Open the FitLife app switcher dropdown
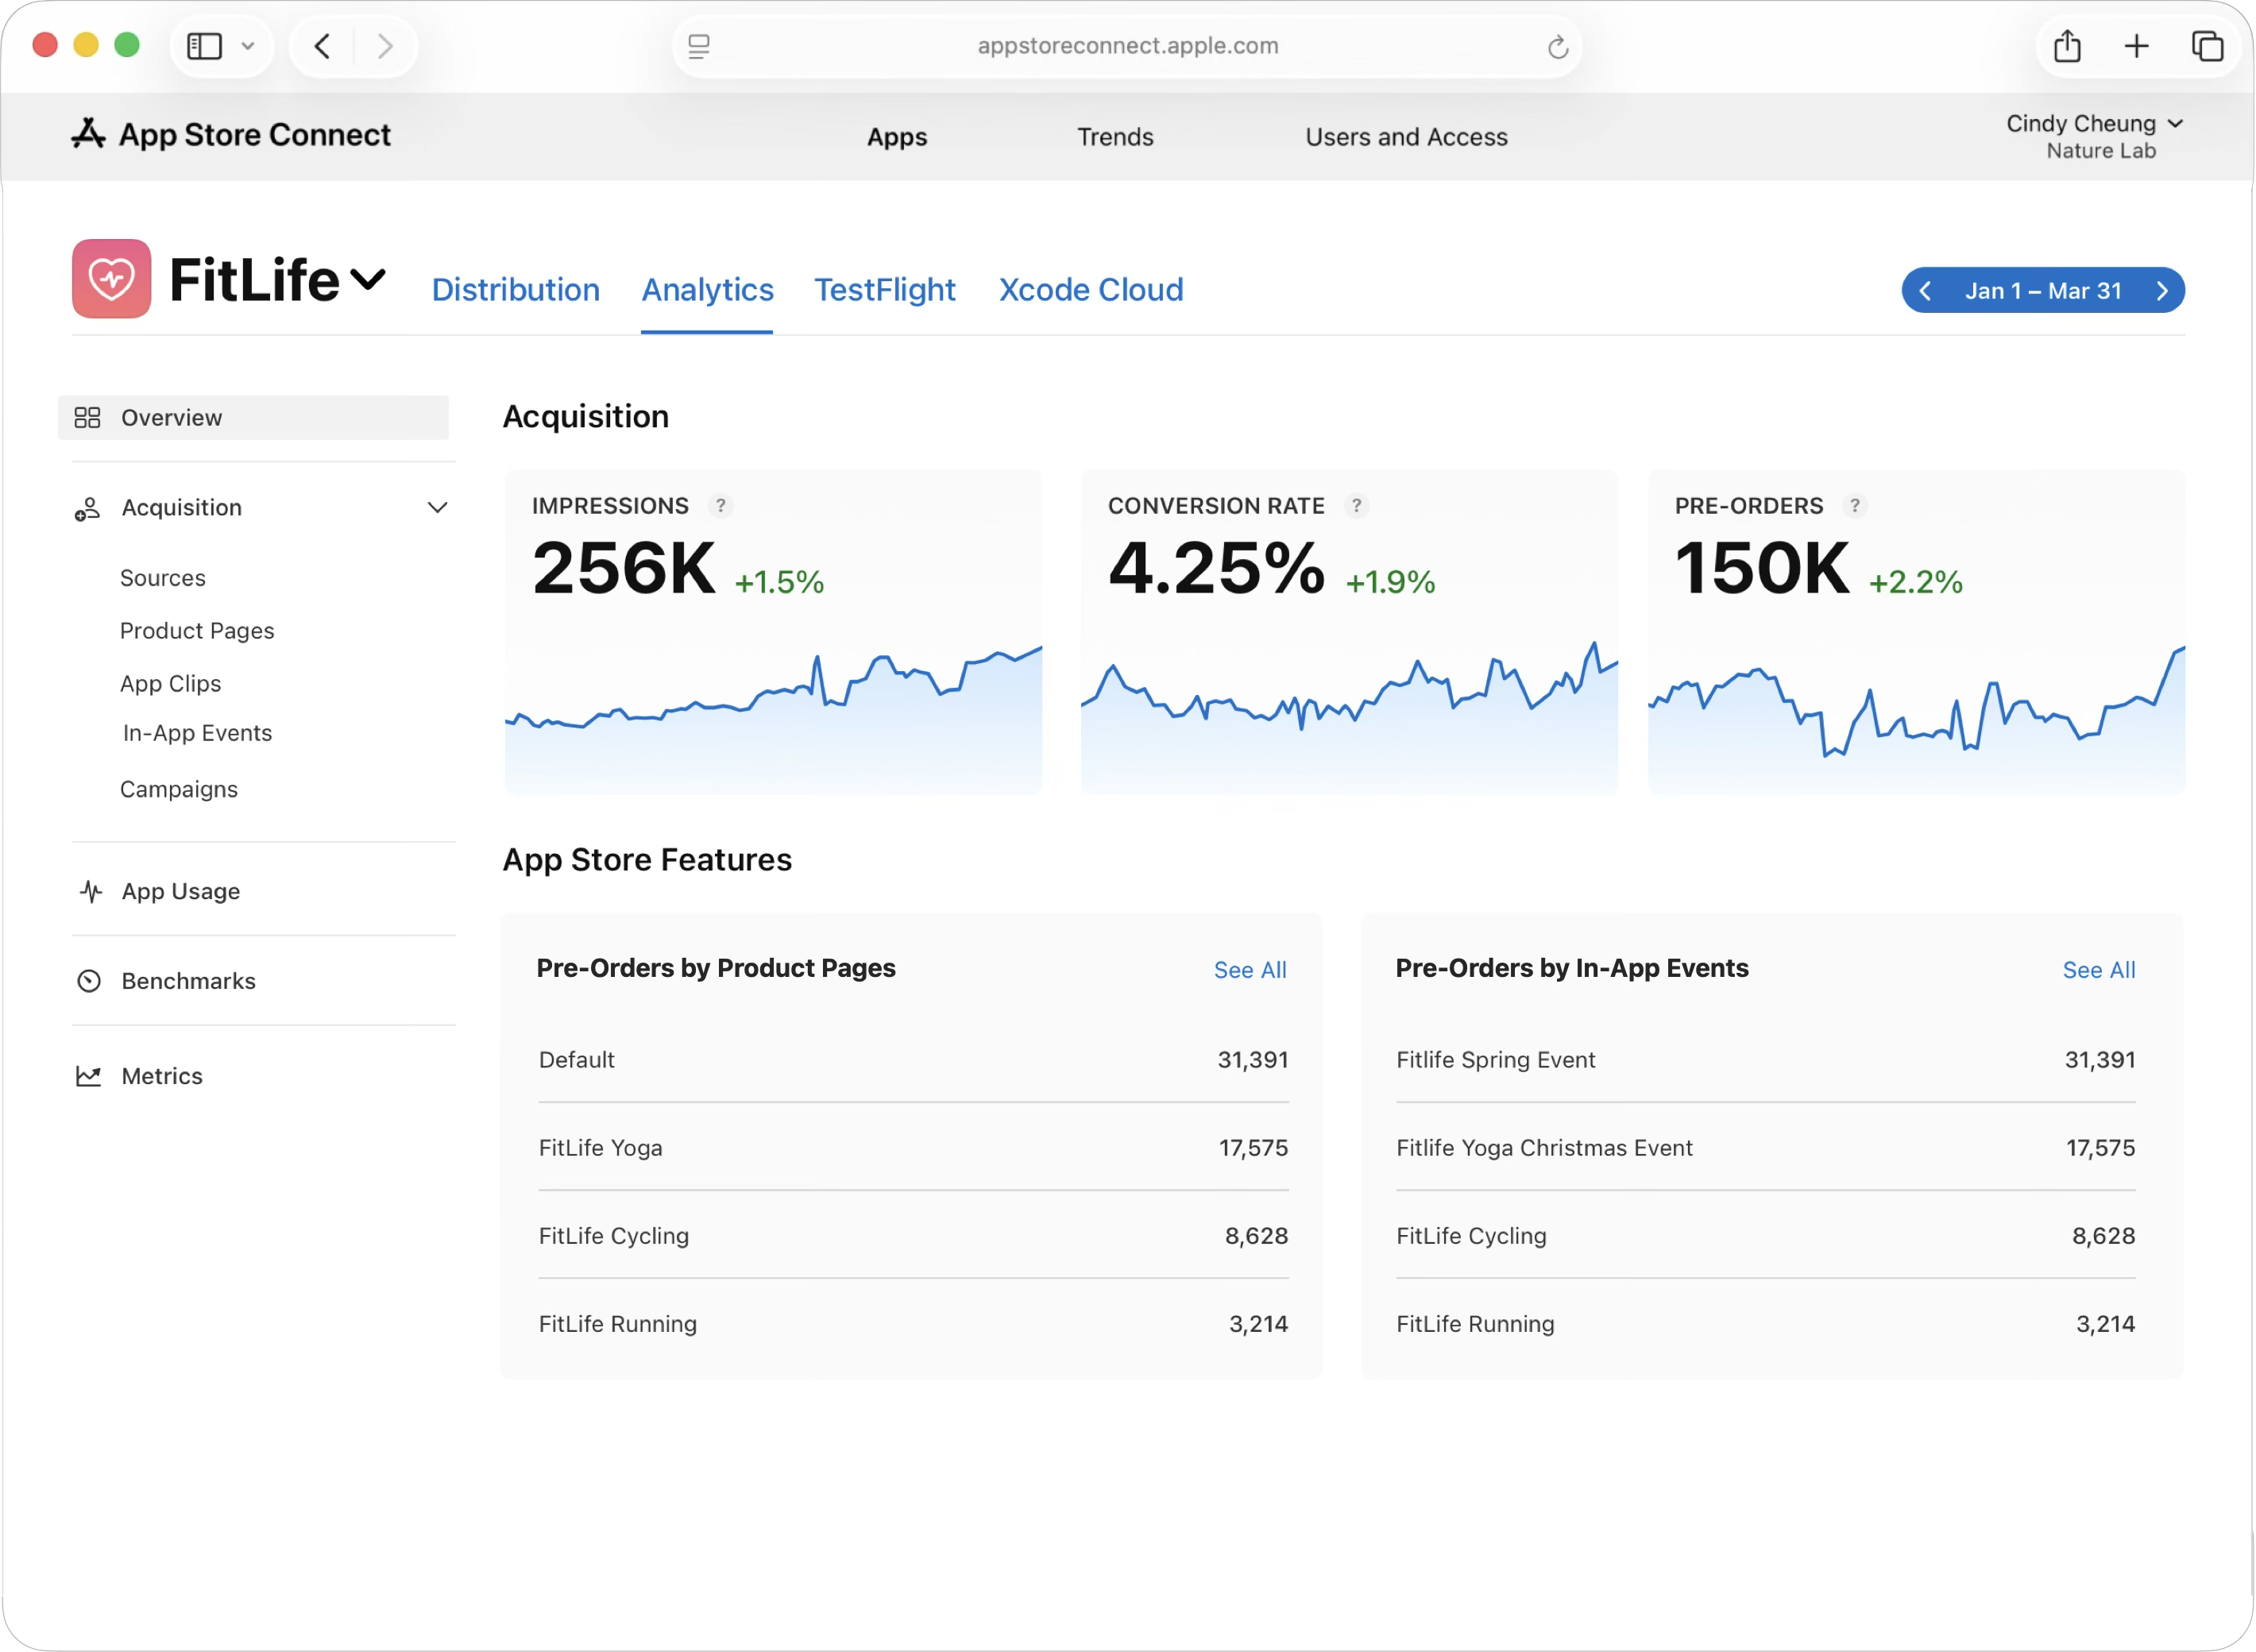 pyautogui.click(x=368, y=279)
